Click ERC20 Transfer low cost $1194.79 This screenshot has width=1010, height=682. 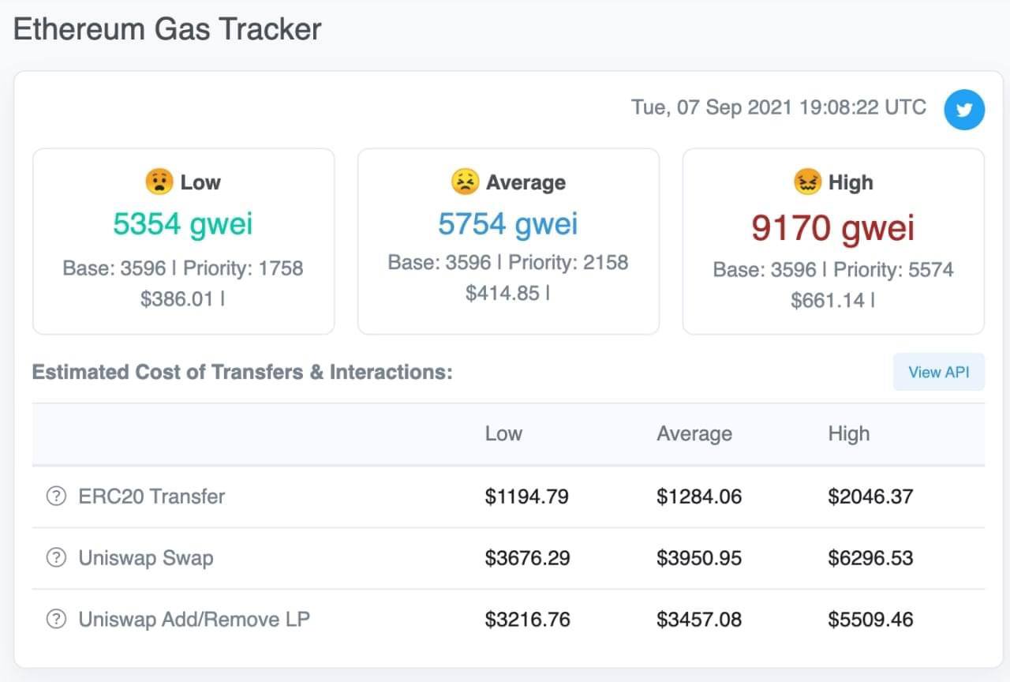pyautogui.click(x=527, y=497)
